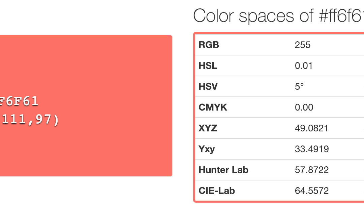Click the Yxy value 33.4919
This screenshot has width=364, height=208.
tap(311, 149)
